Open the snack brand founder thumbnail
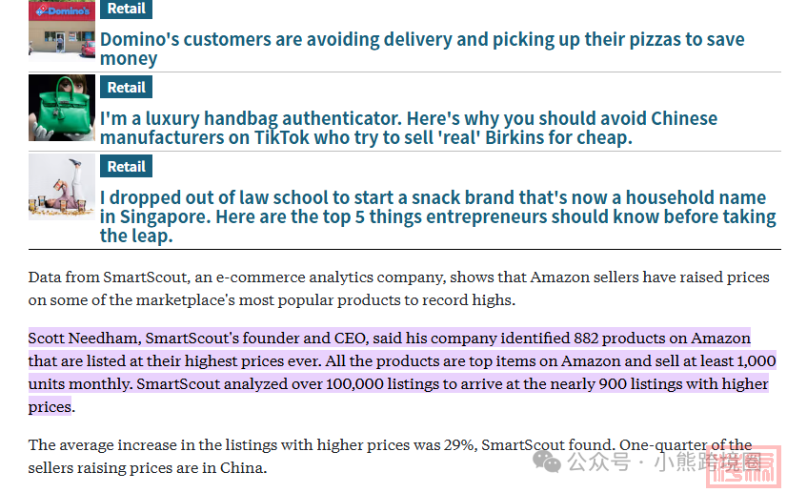The image size is (787, 493). point(62,187)
